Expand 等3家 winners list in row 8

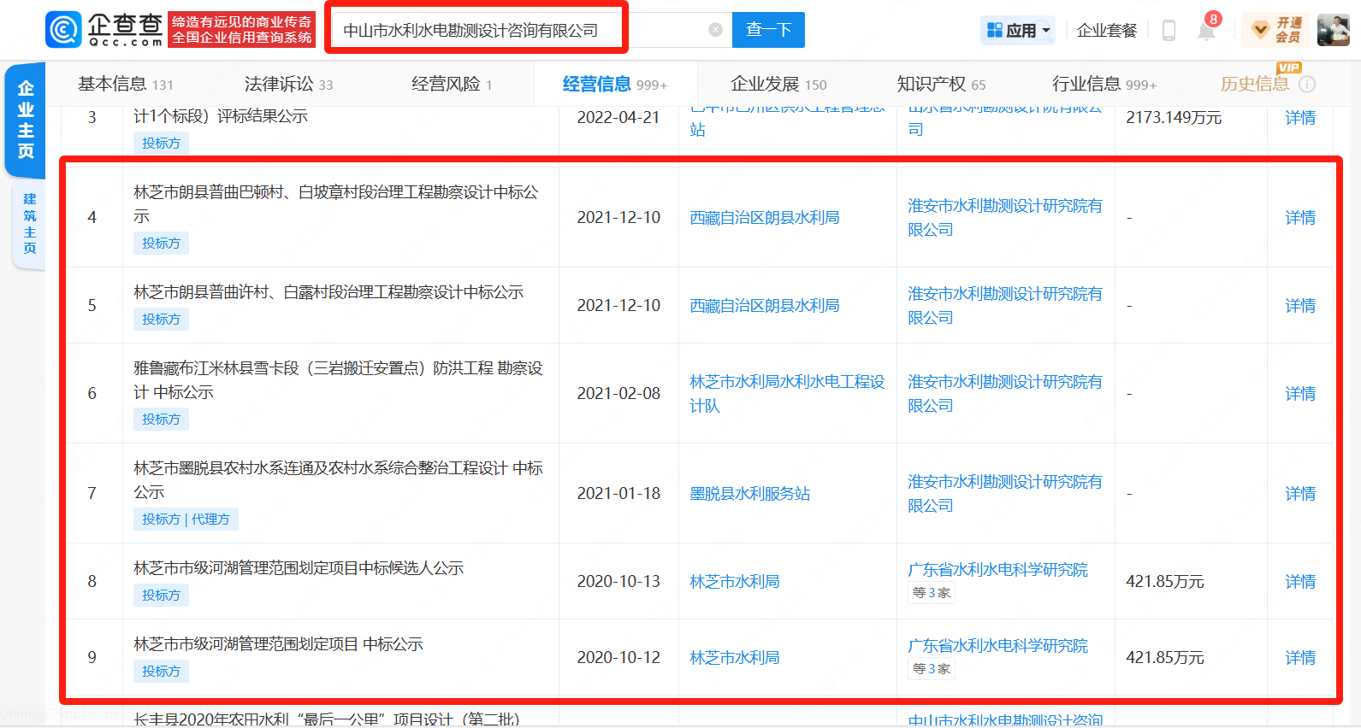coord(931,592)
